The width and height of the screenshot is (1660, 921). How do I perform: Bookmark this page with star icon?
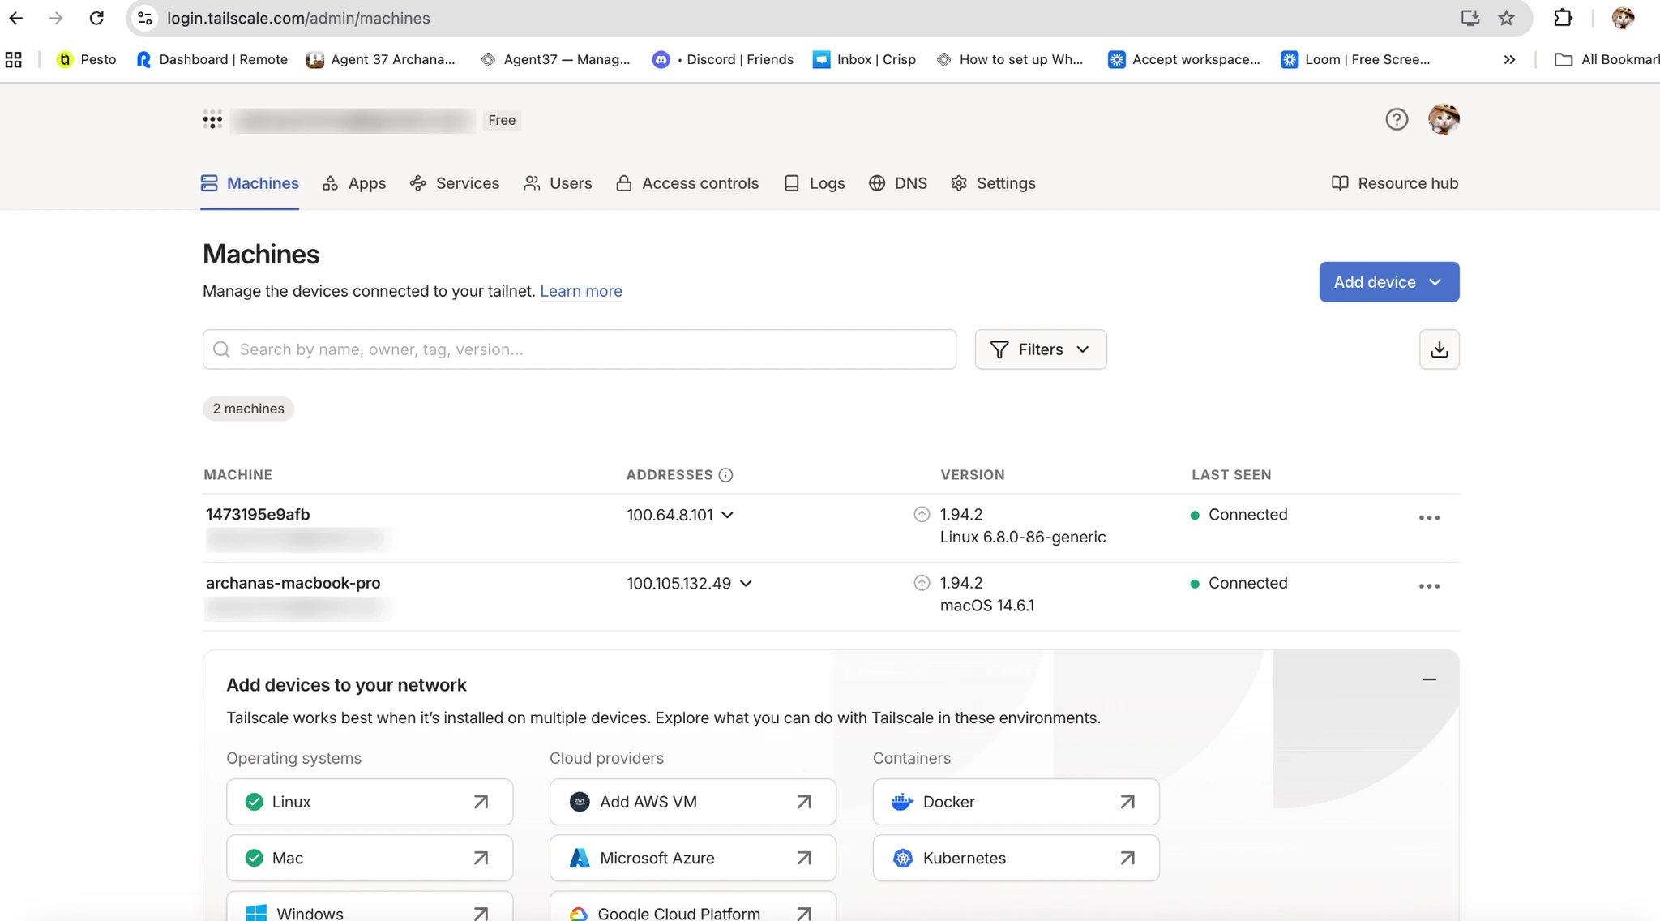[1506, 18]
